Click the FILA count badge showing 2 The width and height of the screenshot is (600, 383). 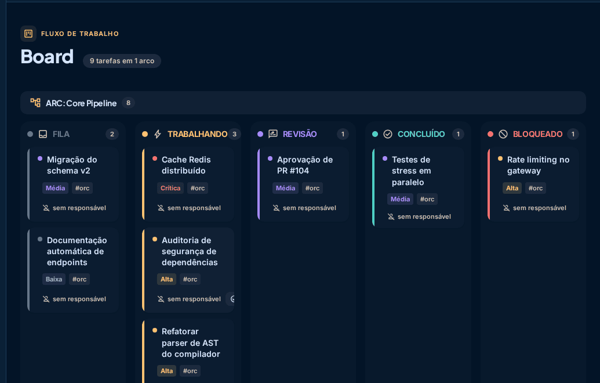[112, 134]
